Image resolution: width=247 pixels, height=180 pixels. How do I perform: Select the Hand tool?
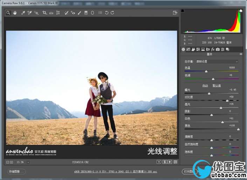coord(15,13)
